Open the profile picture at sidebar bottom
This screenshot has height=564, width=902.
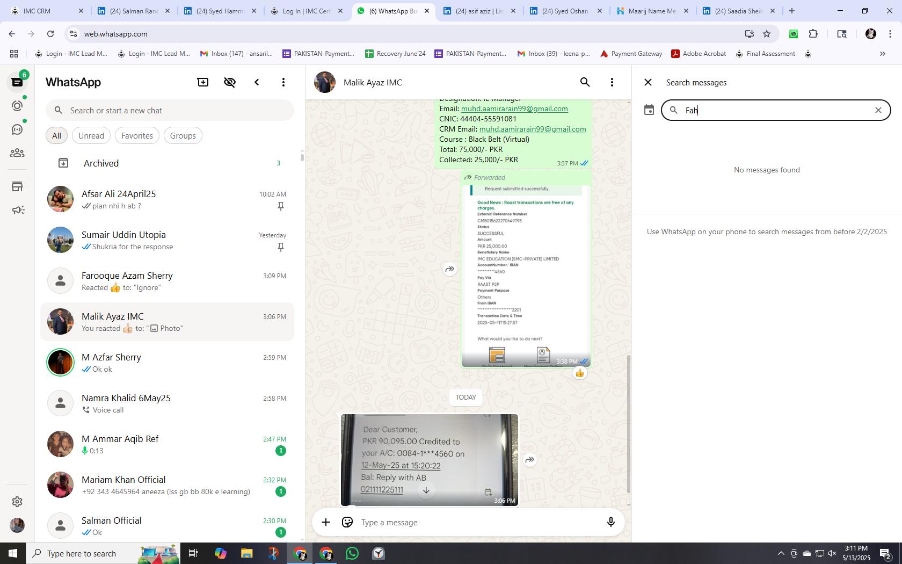(x=17, y=525)
